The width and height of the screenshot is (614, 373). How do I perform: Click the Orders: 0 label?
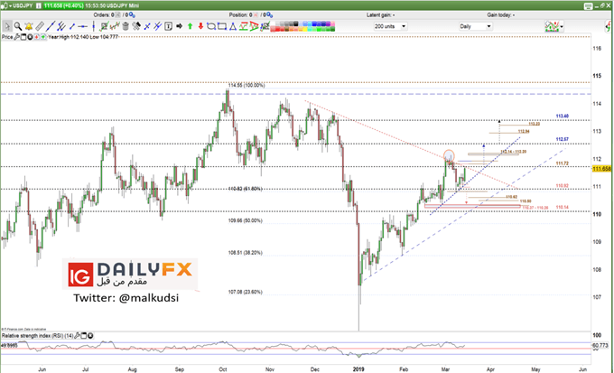point(104,14)
